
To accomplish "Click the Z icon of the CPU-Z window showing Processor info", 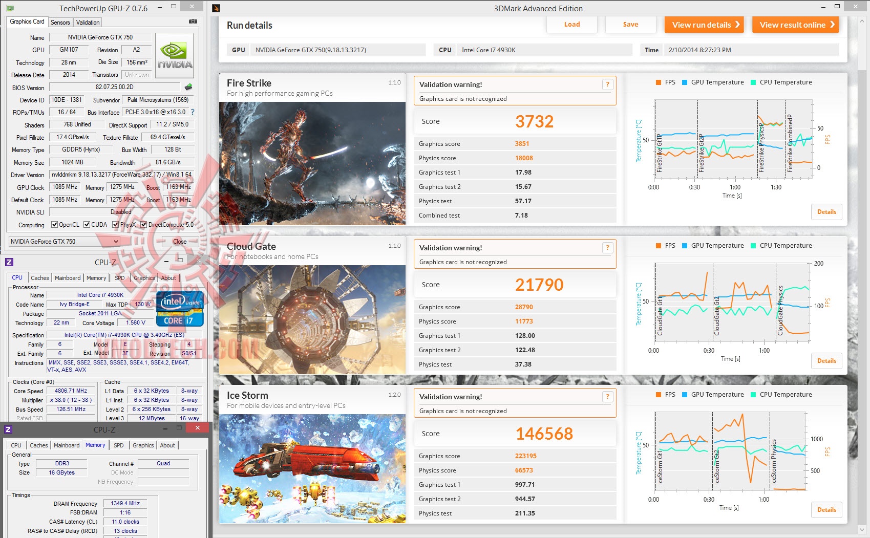I will tap(9, 262).
